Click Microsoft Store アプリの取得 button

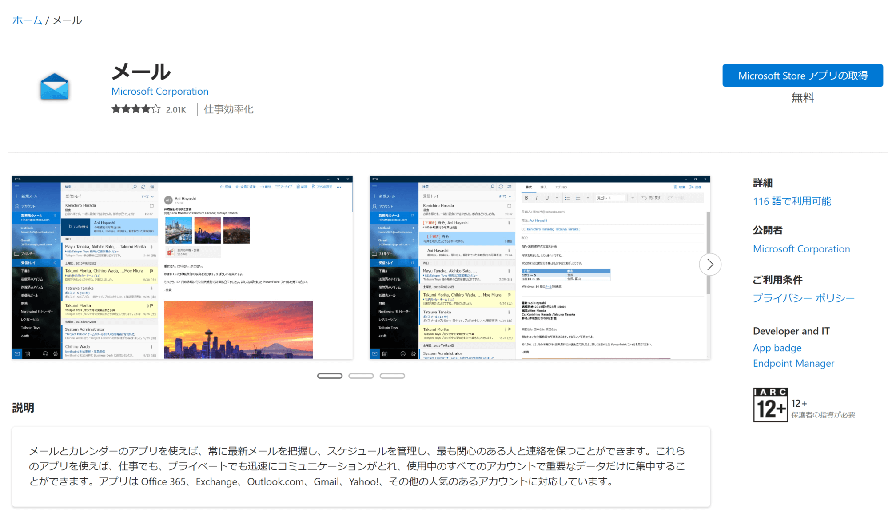pyautogui.click(x=803, y=76)
